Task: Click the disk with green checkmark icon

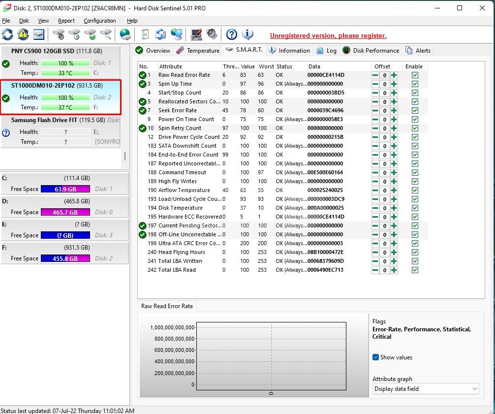Action: 90,34
